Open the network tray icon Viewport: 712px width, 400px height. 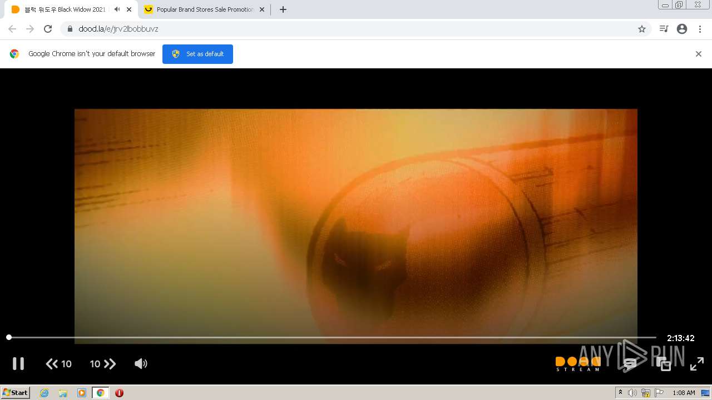click(646, 393)
